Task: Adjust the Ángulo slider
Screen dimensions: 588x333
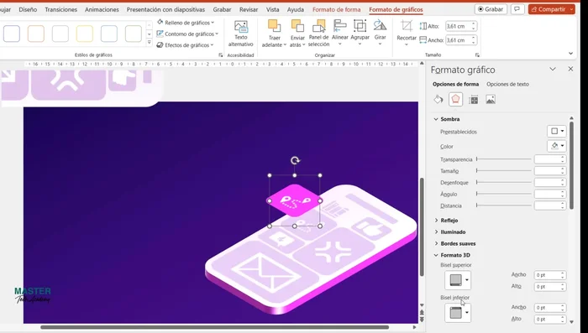Action: [x=504, y=194]
